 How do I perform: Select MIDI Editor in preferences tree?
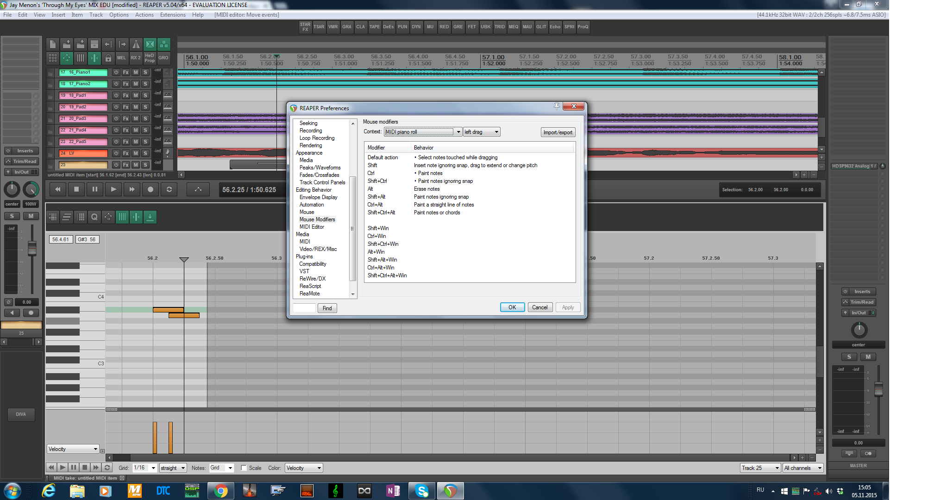[312, 227]
